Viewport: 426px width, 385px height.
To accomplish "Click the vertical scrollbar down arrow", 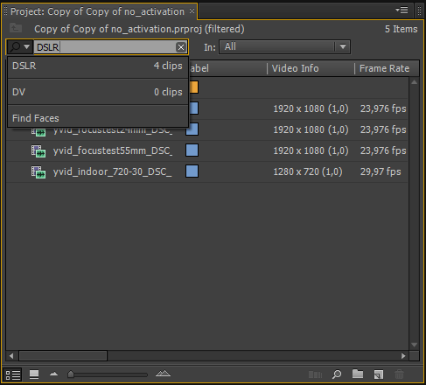I will click(x=414, y=345).
